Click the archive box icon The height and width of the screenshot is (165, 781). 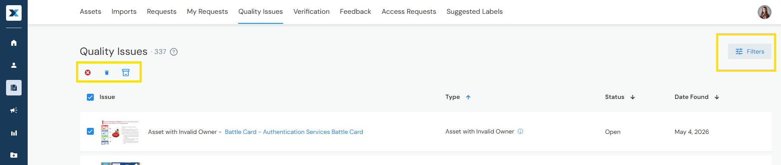pyautogui.click(x=126, y=73)
